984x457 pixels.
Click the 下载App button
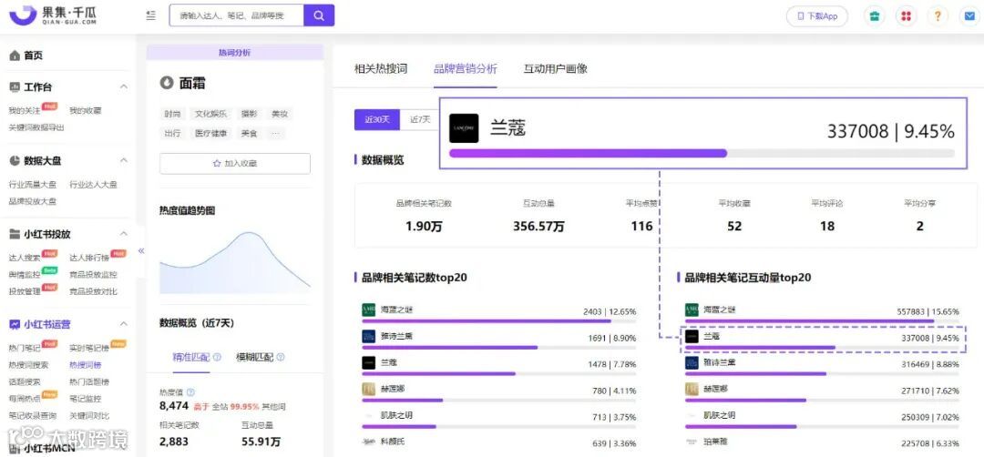click(817, 16)
